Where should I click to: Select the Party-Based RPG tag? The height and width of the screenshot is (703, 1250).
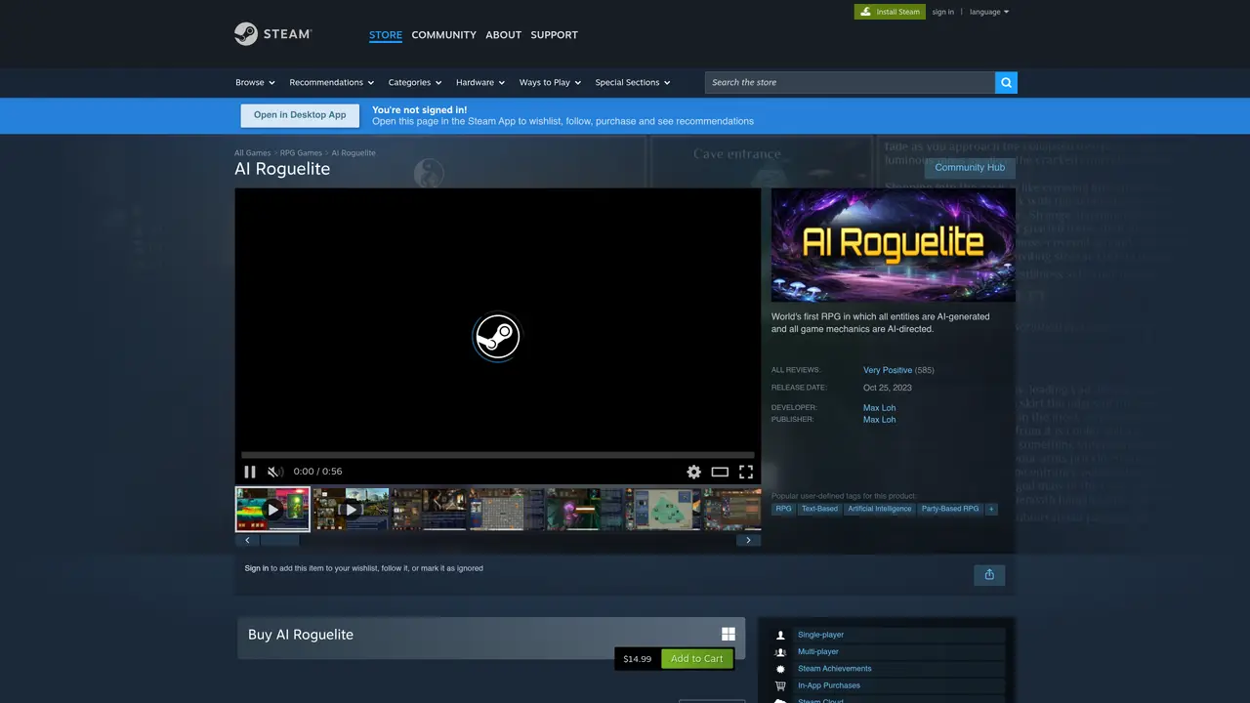[950, 509]
